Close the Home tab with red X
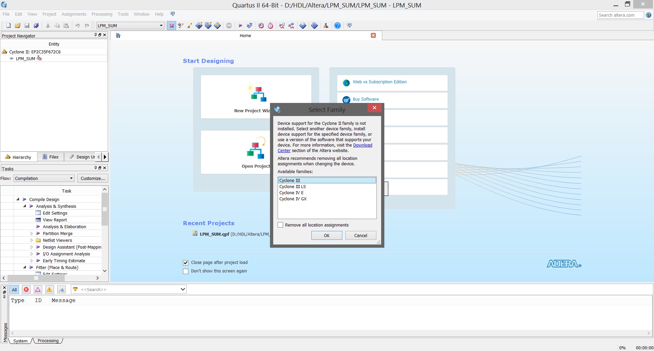The width and height of the screenshot is (654, 351). tap(373, 35)
